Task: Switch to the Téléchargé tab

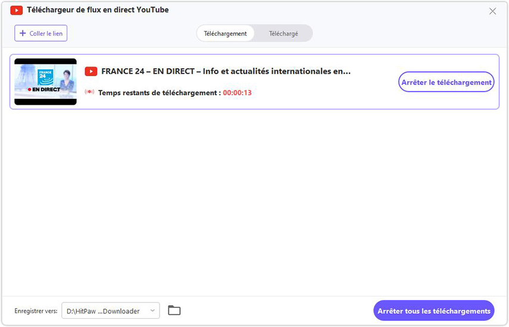Action: coord(283,33)
